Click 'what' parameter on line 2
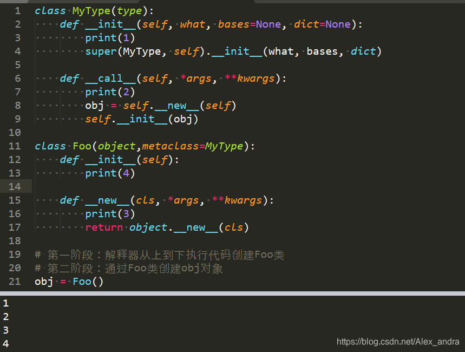 point(193,24)
